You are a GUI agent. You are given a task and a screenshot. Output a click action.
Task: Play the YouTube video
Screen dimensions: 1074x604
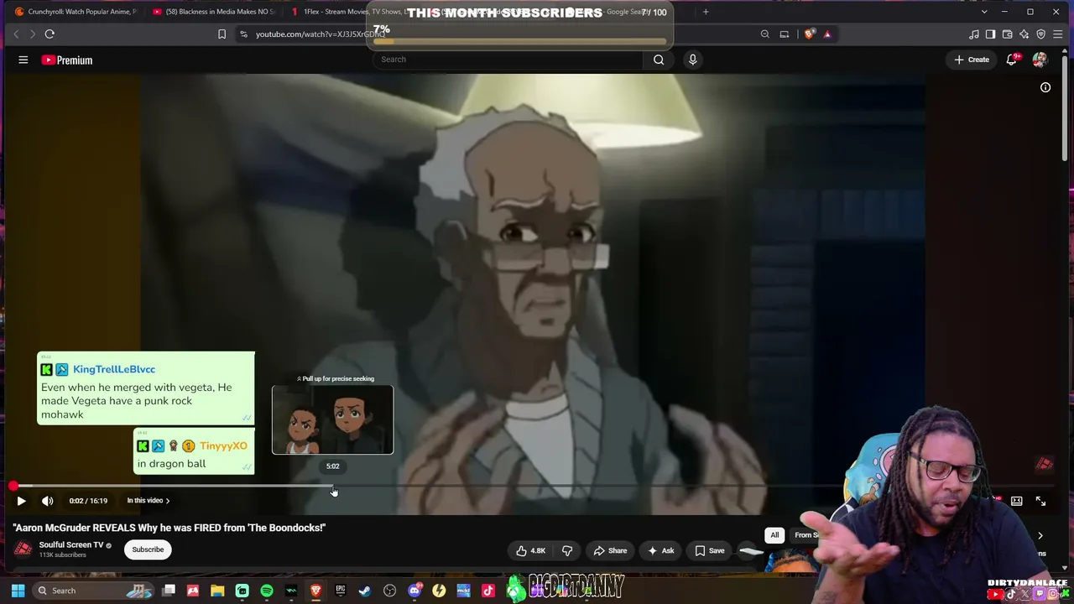coord(21,501)
